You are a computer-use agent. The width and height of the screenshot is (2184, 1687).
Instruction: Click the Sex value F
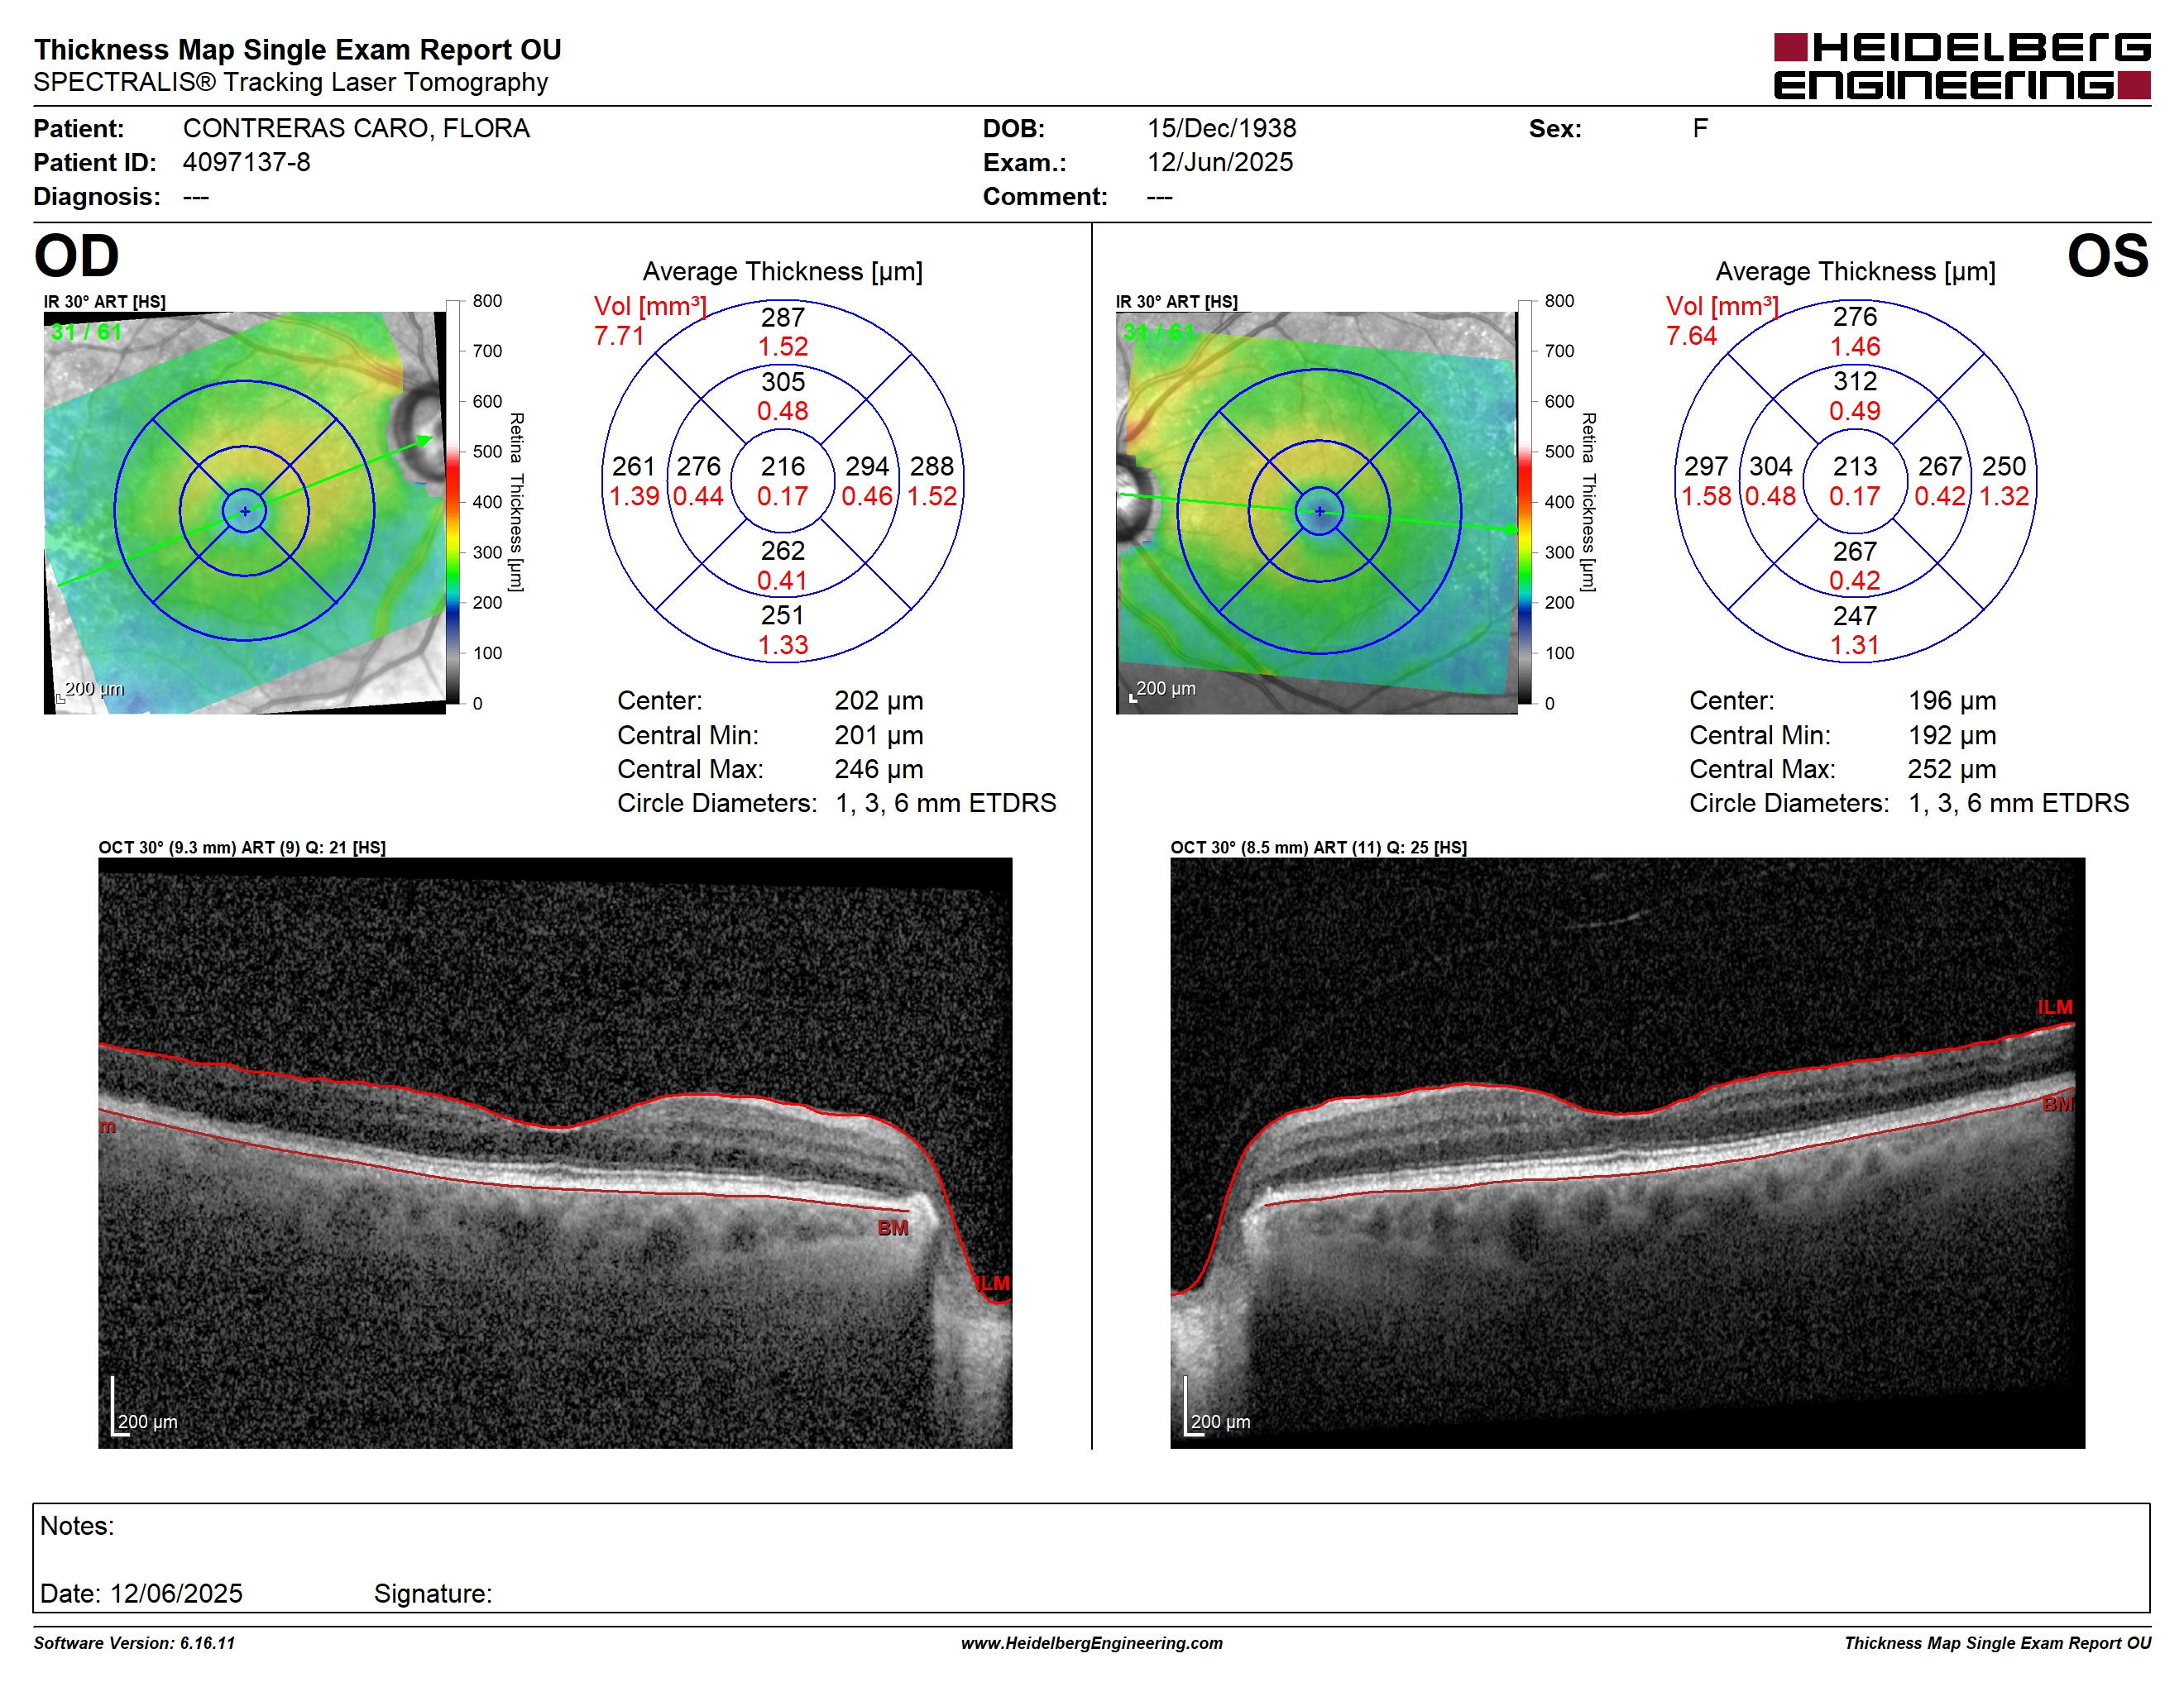click(x=1700, y=129)
